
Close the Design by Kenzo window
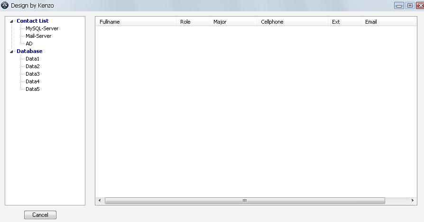tap(420, 6)
